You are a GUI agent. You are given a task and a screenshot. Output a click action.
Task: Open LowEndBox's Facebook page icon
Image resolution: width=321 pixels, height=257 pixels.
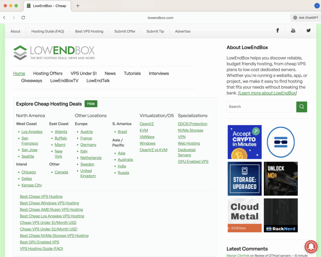click(x=277, y=30)
